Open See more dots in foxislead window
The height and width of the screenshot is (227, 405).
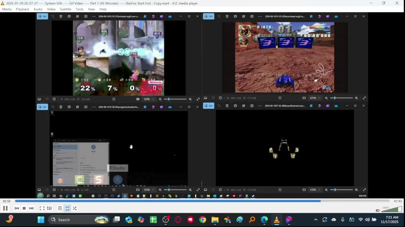tap(94, 16)
